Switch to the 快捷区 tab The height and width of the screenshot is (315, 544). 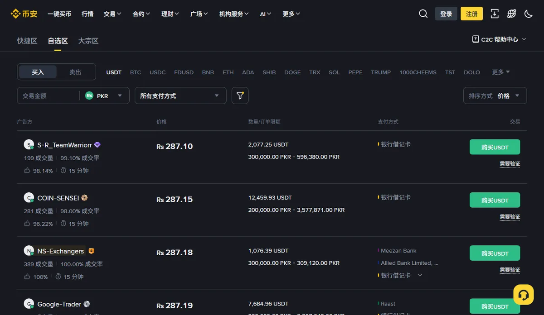click(x=27, y=41)
